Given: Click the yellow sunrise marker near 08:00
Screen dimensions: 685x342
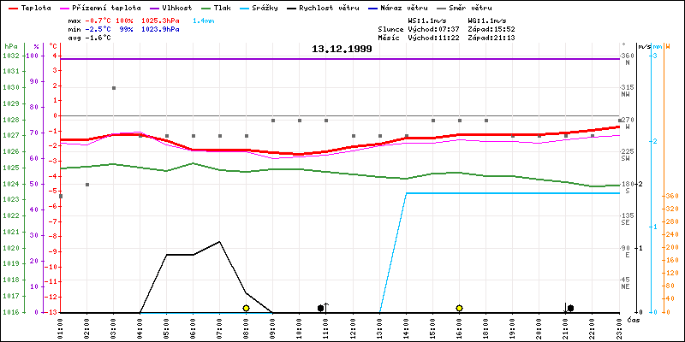Looking at the screenshot, I should (x=246, y=308).
